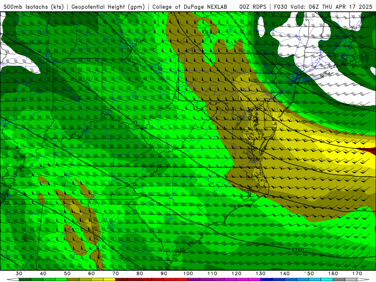Image resolution: width=376 pixels, height=282 pixels.
Task: Select the bright magenta 125-130 kt legend swatch
Action: pos(254,280)
